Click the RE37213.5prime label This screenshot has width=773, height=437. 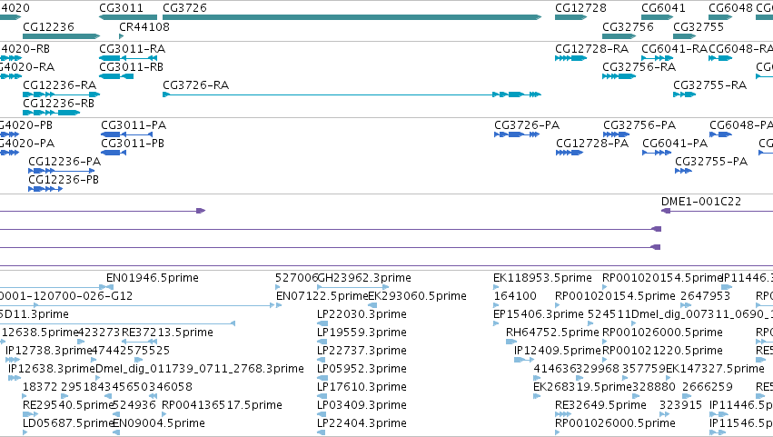point(167,333)
